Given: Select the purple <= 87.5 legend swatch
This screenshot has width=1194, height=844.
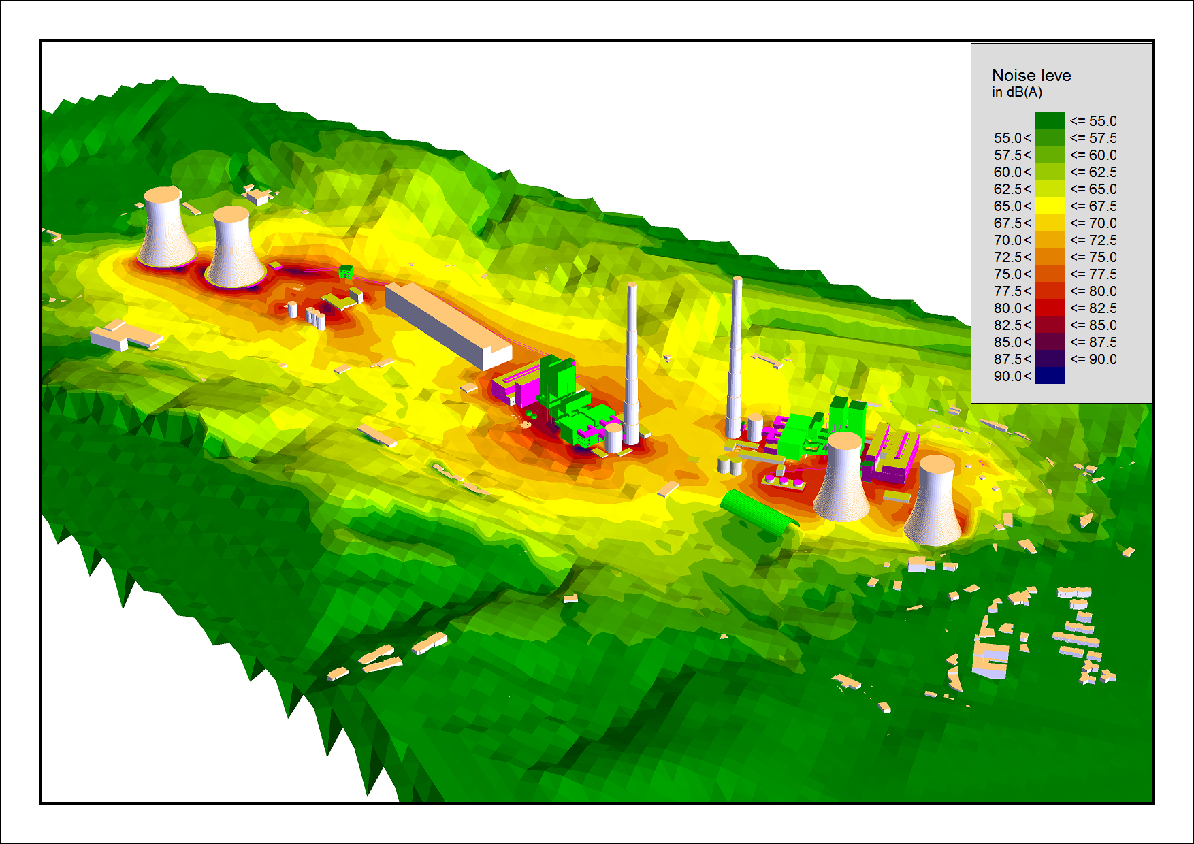Looking at the screenshot, I should (1049, 342).
